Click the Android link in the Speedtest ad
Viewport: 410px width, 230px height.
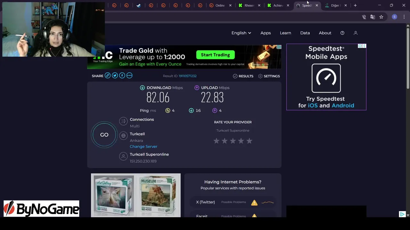pyautogui.click(x=343, y=105)
